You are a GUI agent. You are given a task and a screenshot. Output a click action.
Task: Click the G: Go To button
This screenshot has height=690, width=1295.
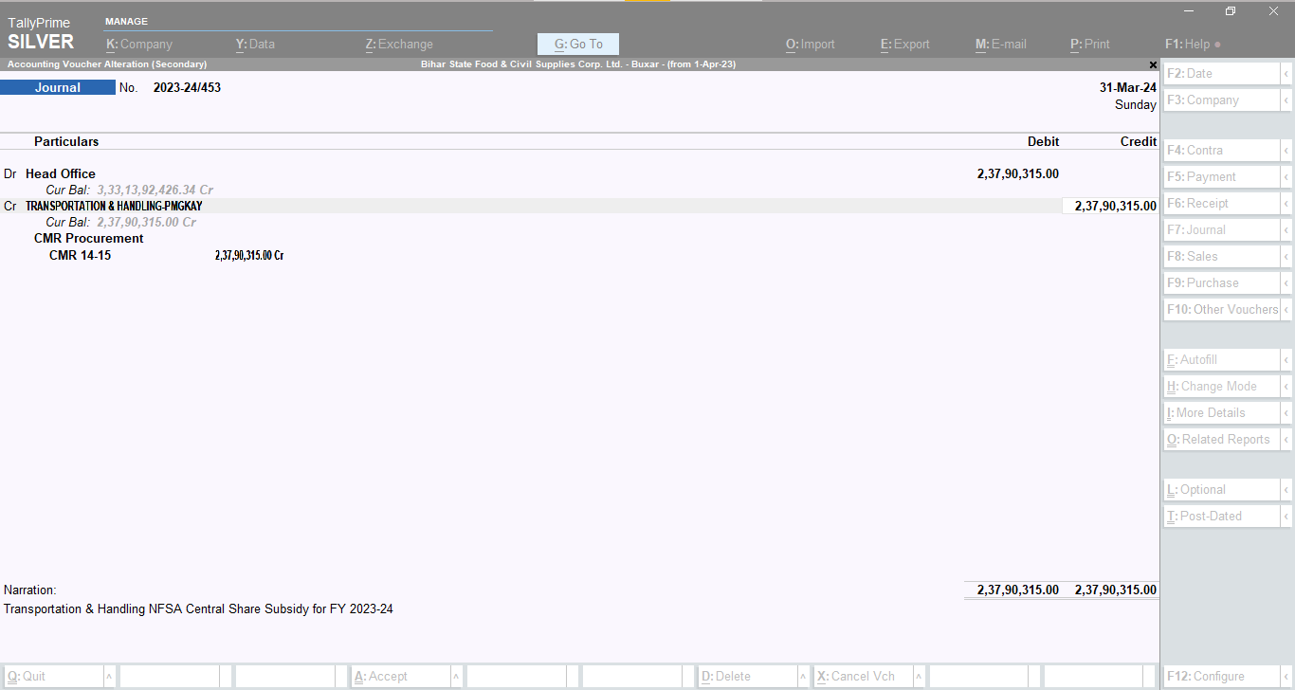point(578,44)
